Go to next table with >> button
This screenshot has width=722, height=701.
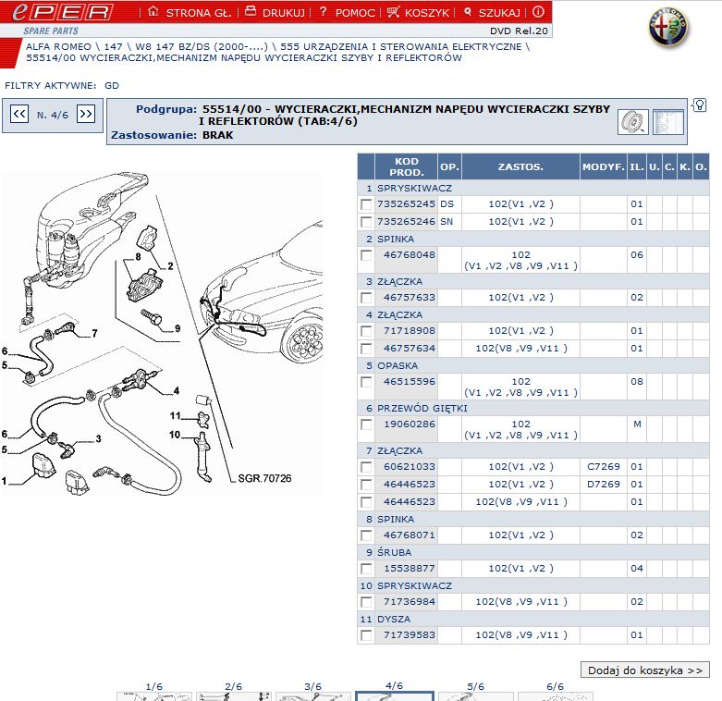click(86, 114)
